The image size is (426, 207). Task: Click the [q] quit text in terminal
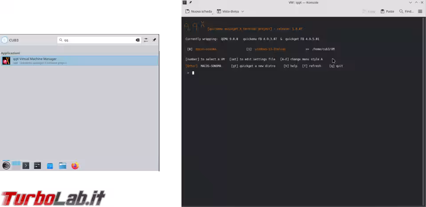[336, 66]
